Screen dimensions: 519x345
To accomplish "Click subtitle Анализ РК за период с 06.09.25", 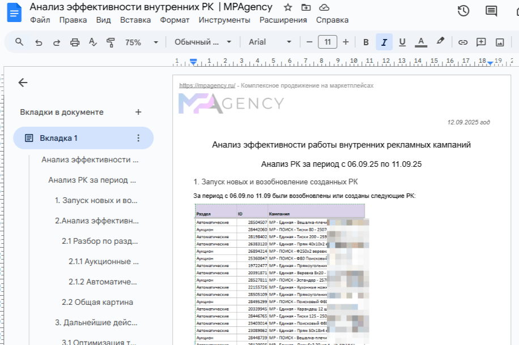I will click(341, 164).
